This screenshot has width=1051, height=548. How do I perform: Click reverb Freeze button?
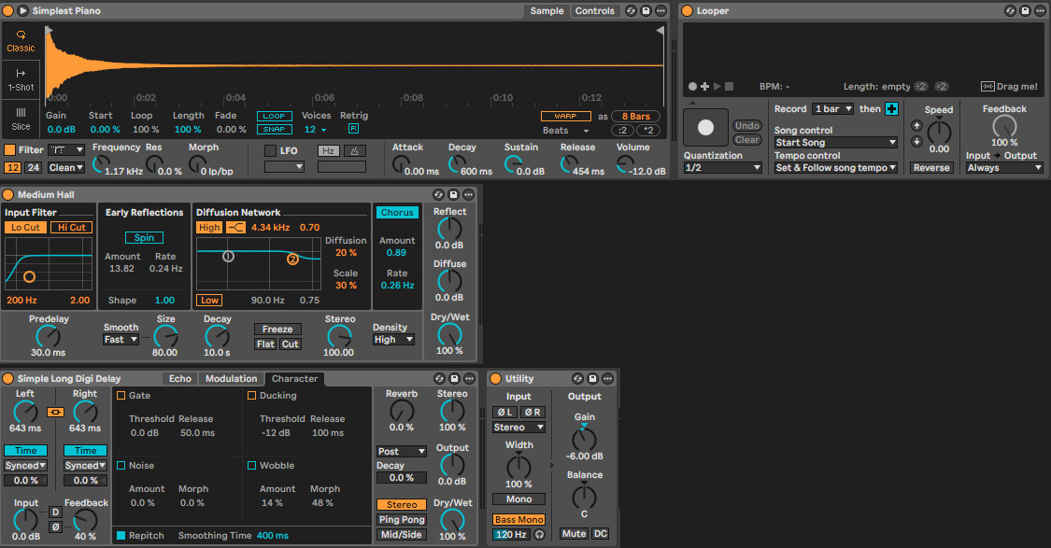(277, 329)
